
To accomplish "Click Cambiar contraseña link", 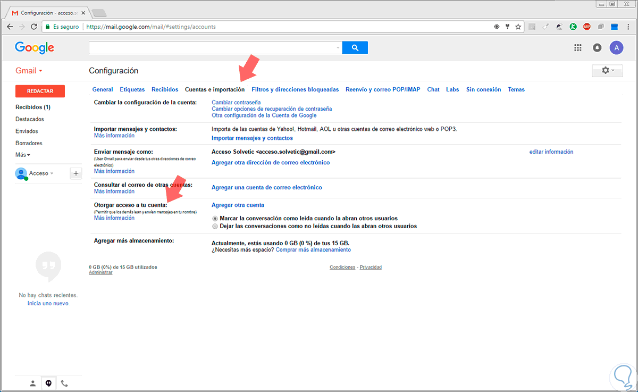I will (x=236, y=102).
